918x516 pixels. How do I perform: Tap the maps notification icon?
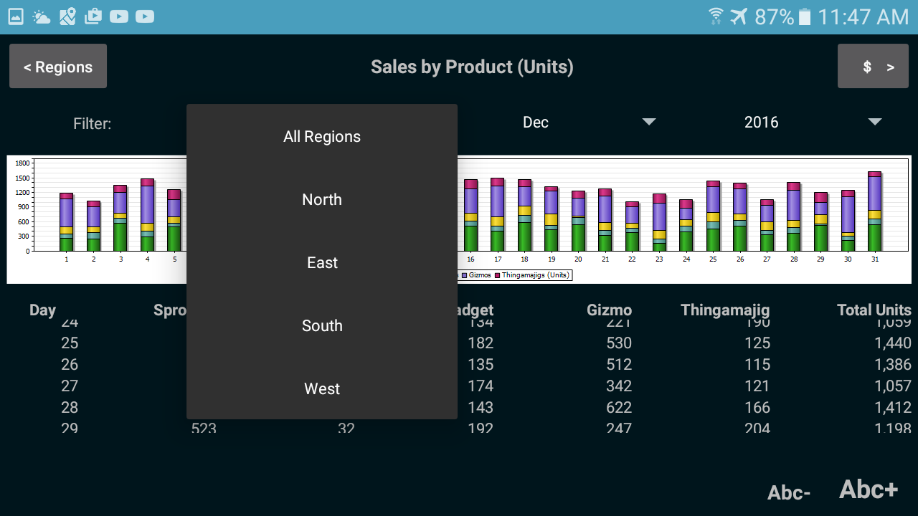[67, 16]
